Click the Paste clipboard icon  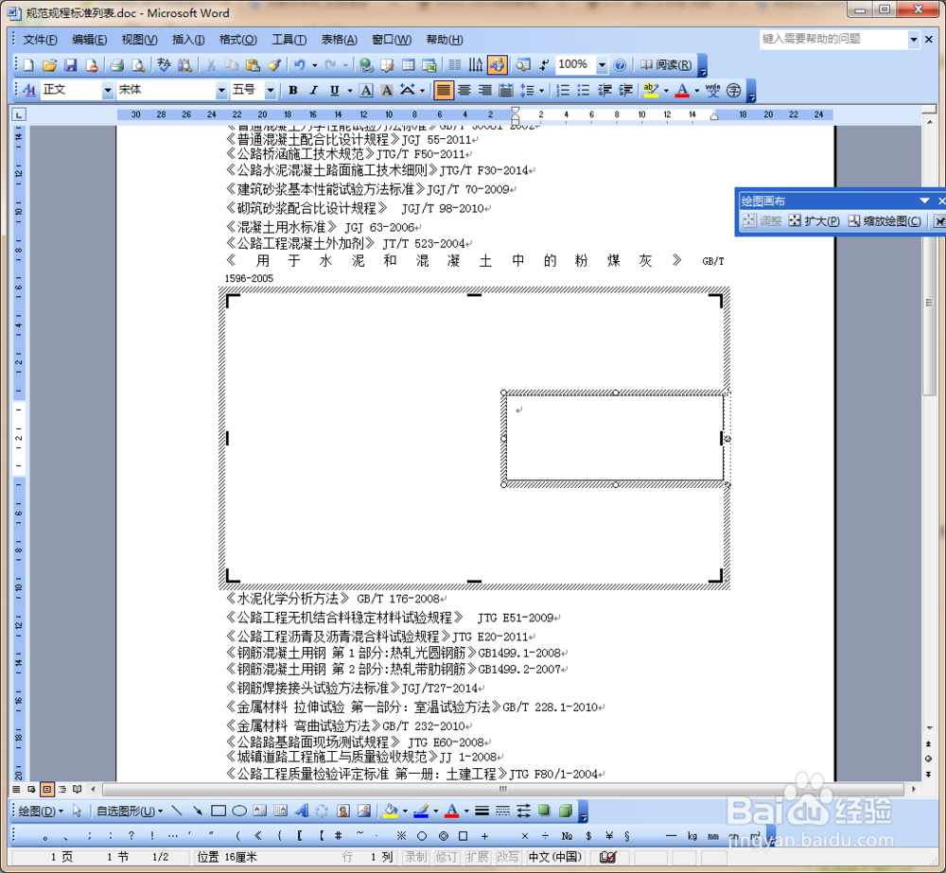pyautogui.click(x=254, y=65)
